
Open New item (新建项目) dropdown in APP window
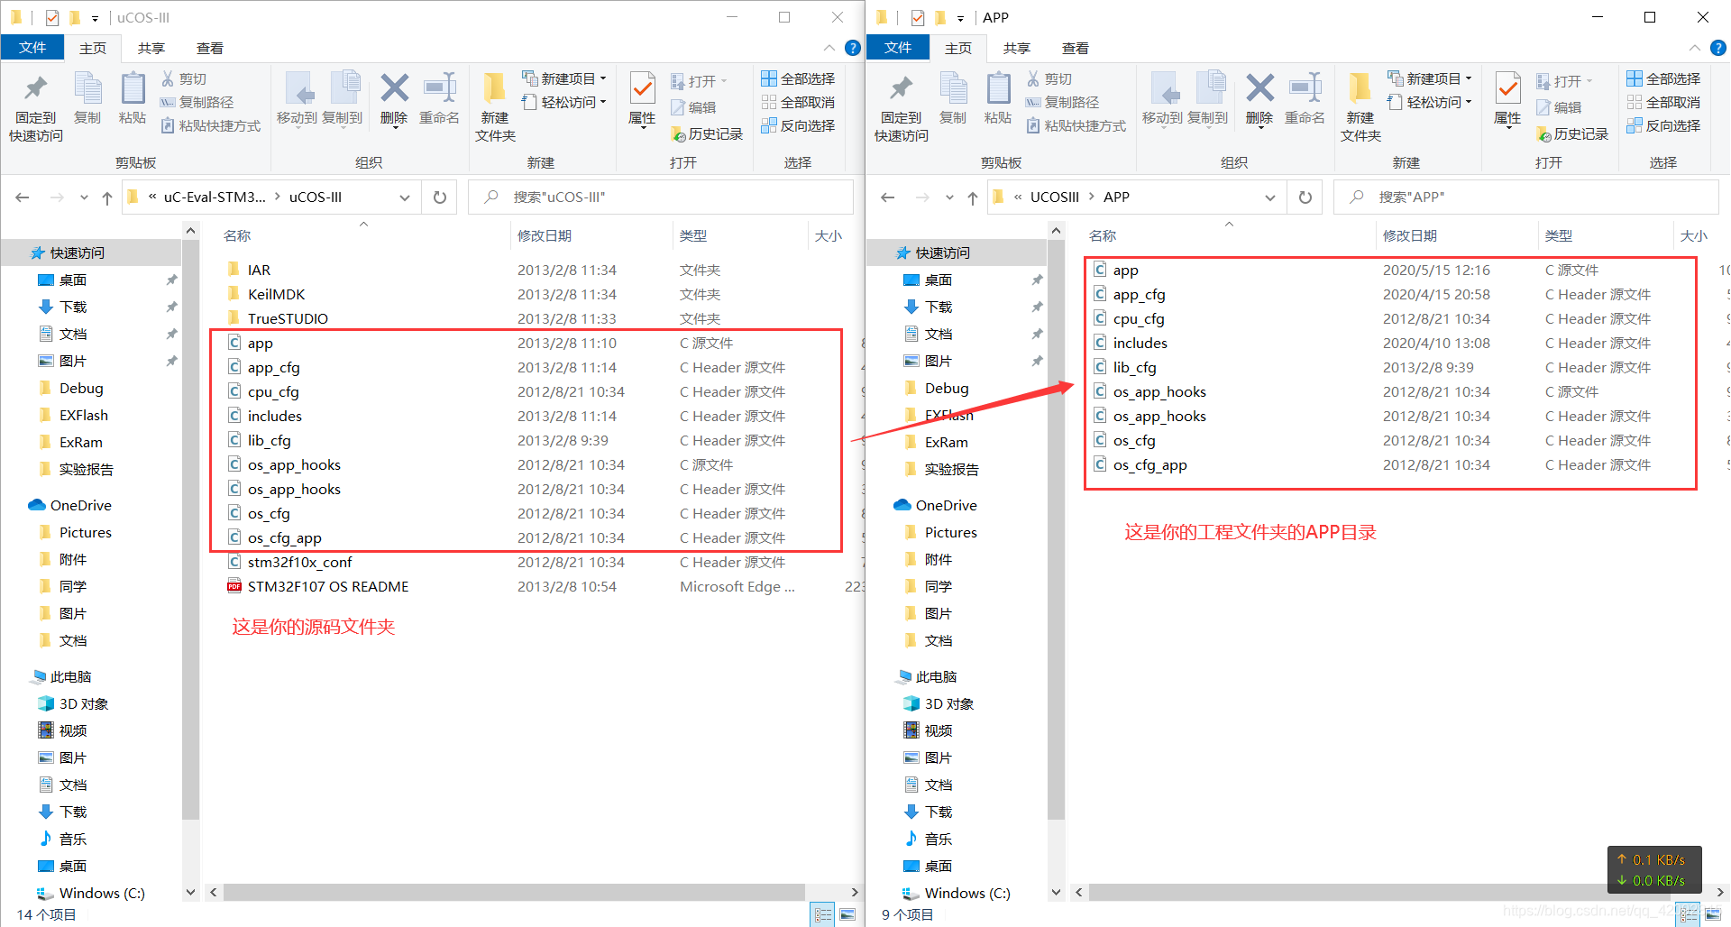(1430, 79)
